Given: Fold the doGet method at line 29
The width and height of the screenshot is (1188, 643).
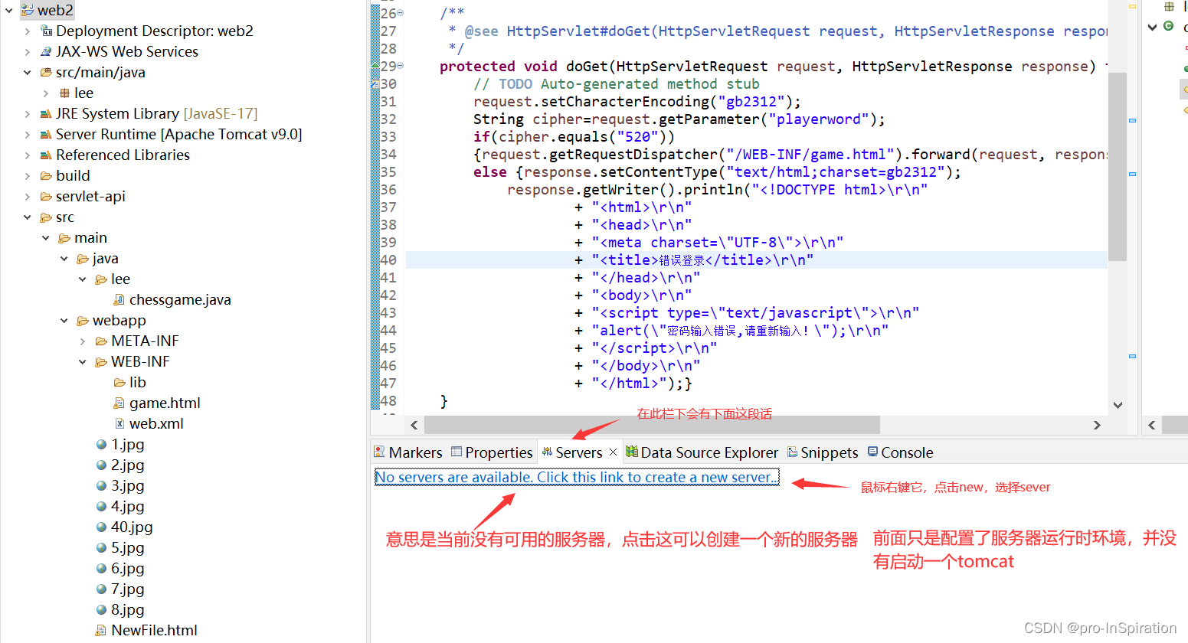Looking at the screenshot, I should click(401, 66).
